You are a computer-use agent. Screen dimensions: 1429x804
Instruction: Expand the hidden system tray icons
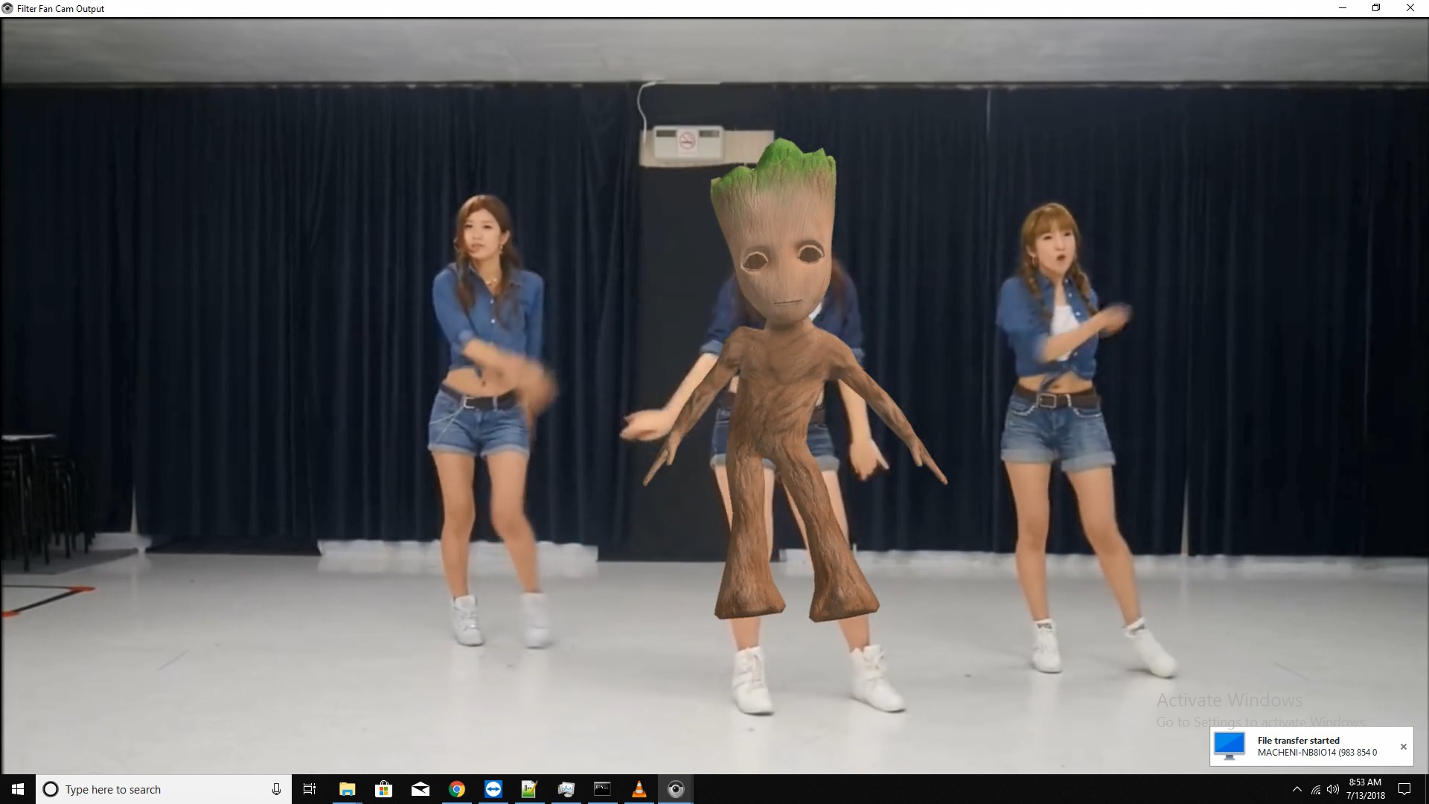(x=1297, y=789)
